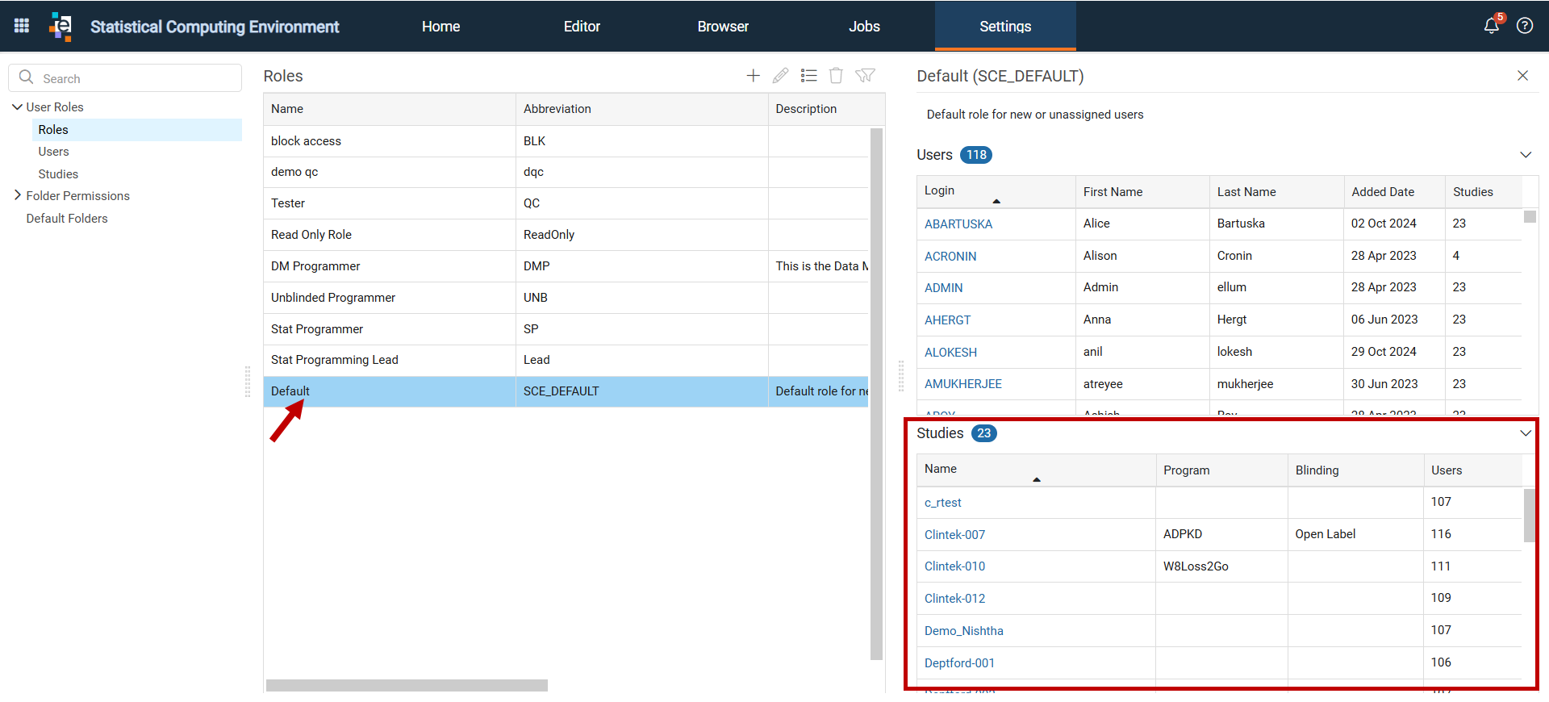Select the Settings tab

click(x=1005, y=26)
